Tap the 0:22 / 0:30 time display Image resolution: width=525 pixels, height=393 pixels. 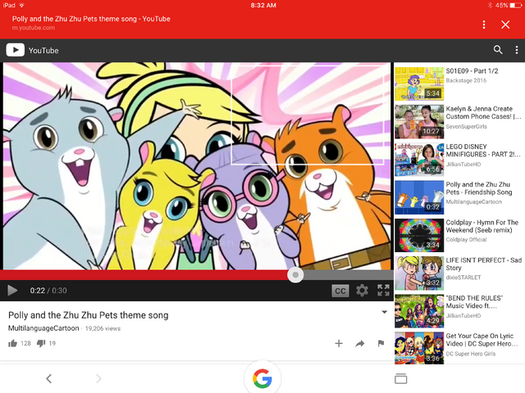pos(48,291)
